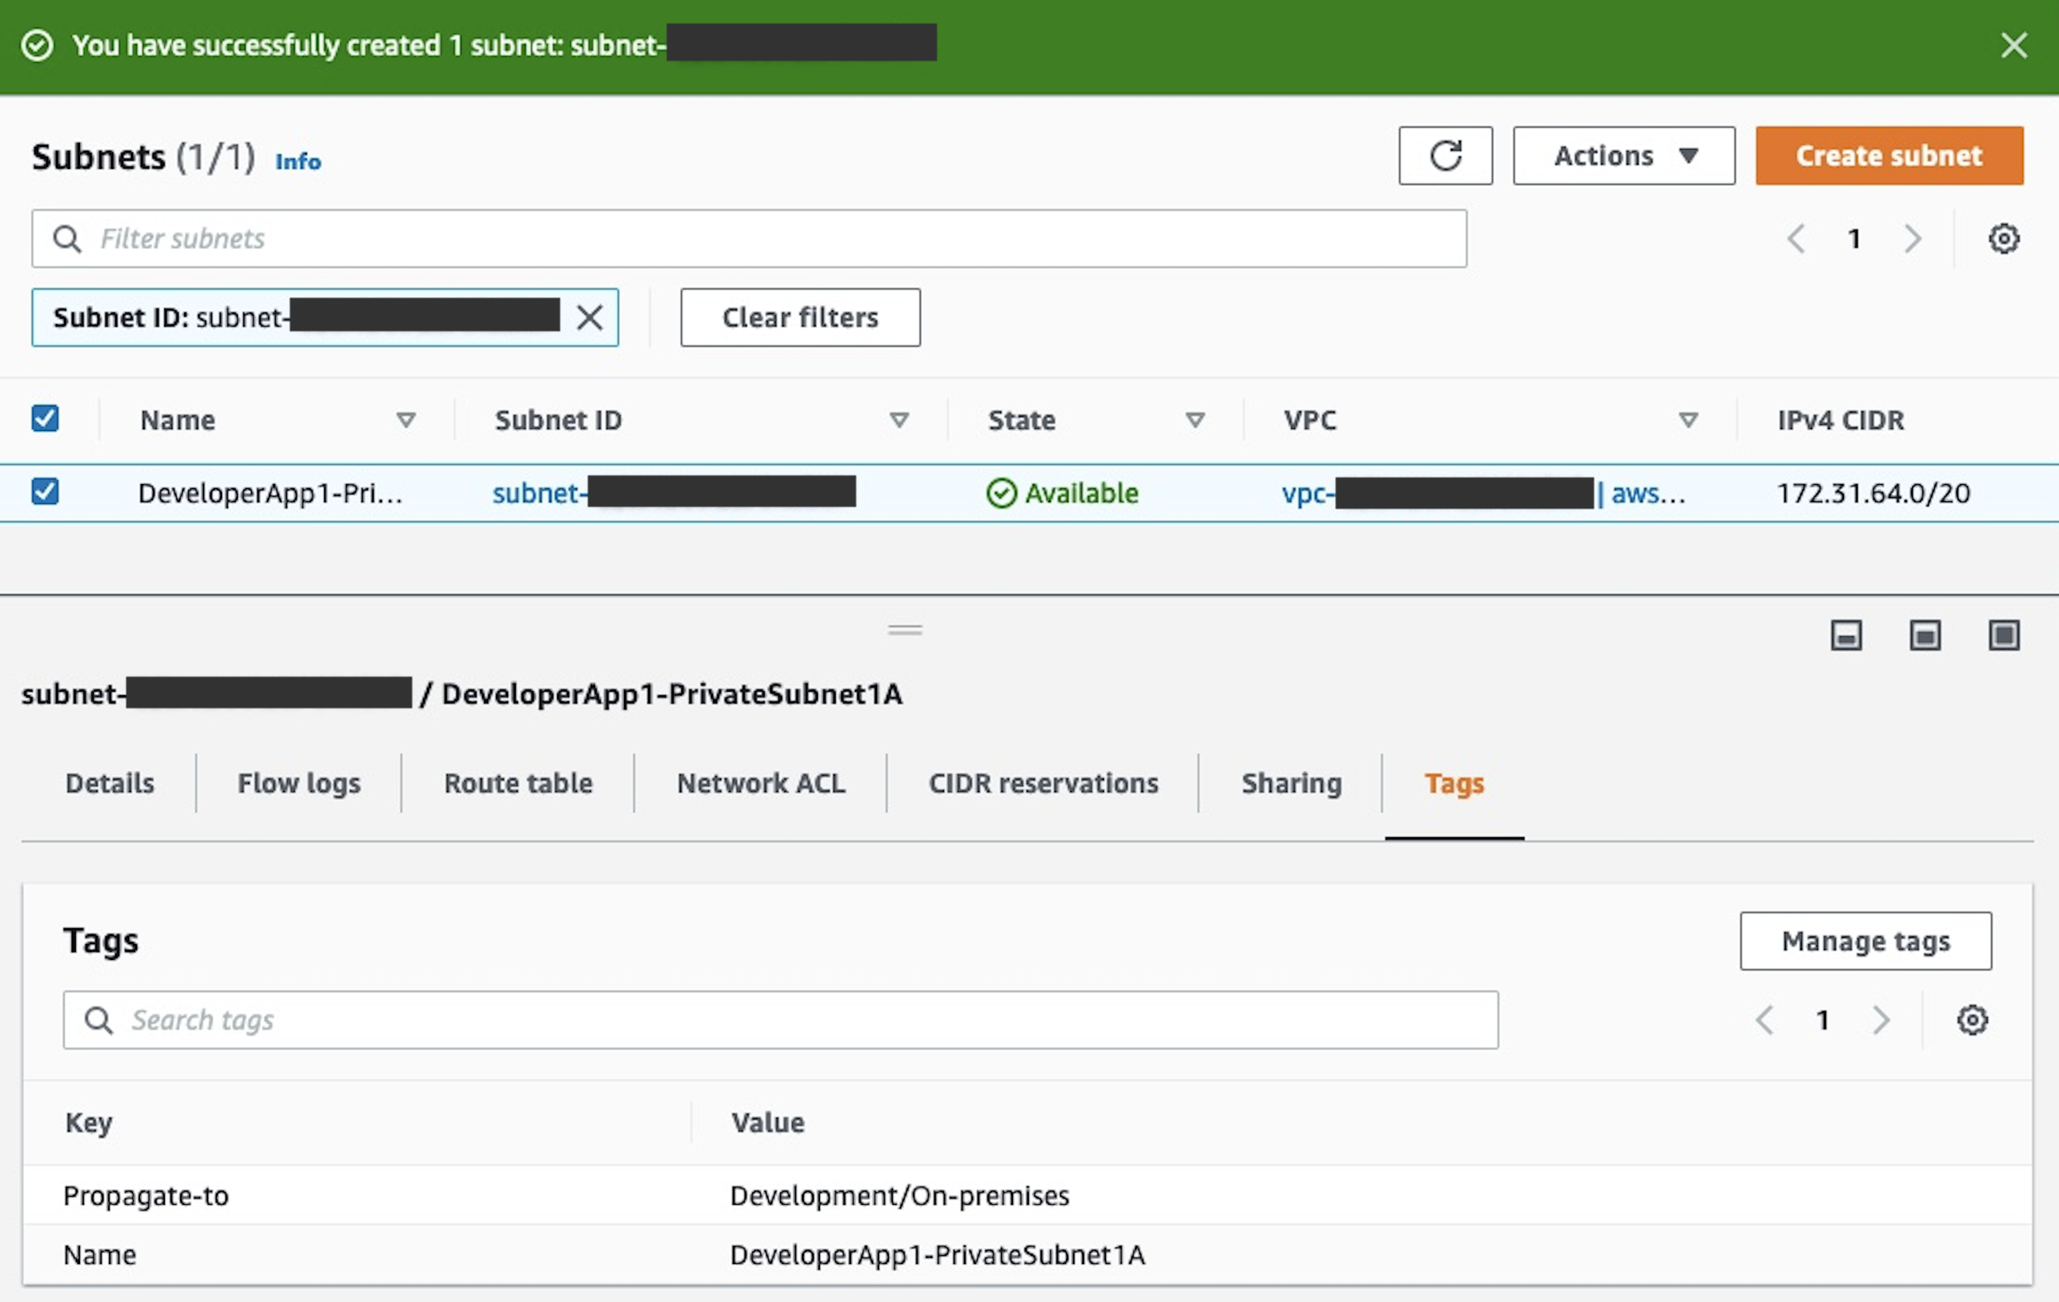Dismiss the subnet creation success banner

pos(2013,46)
